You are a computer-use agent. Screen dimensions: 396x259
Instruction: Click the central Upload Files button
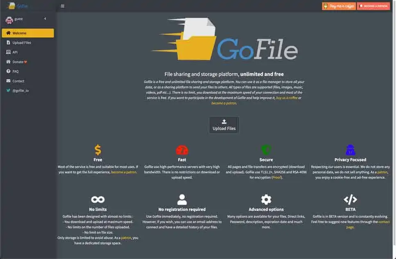(x=224, y=125)
